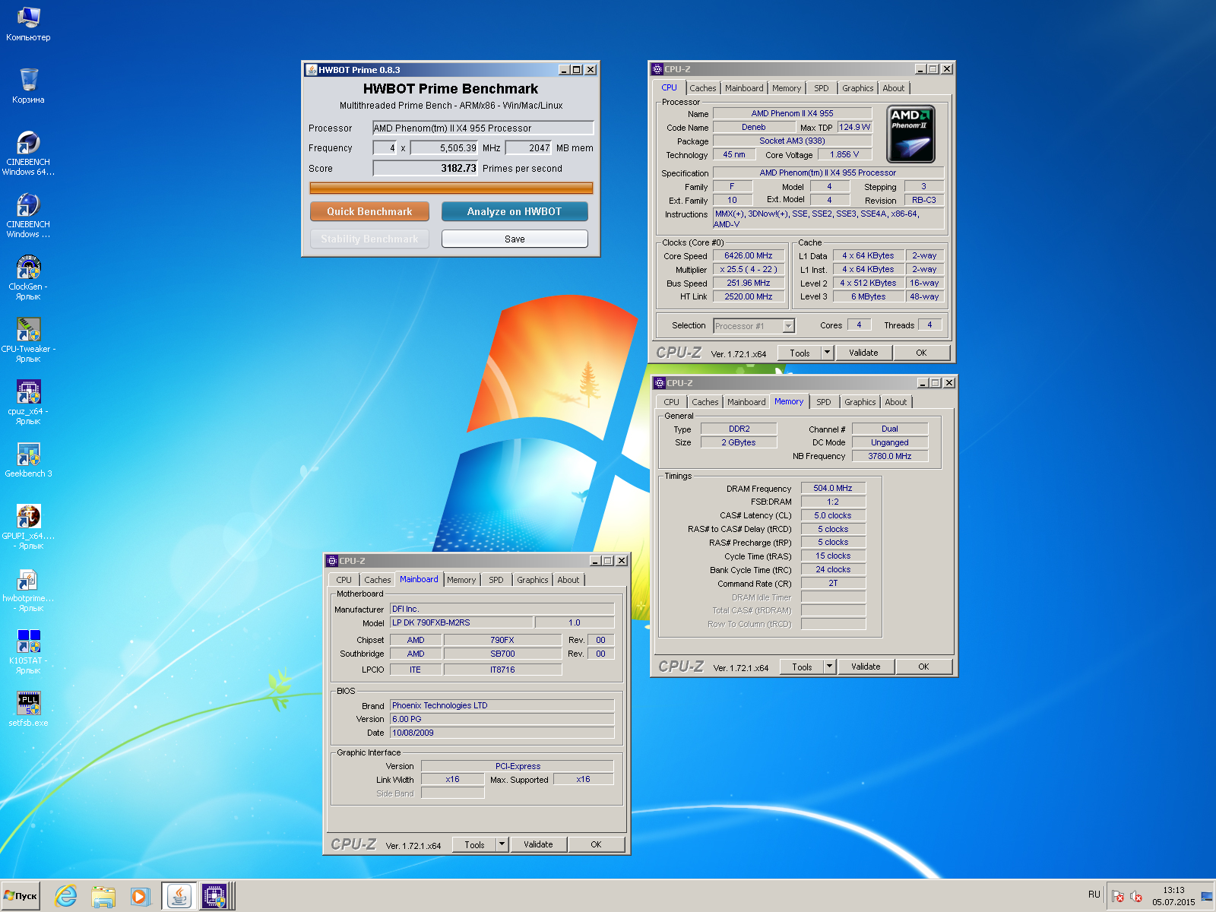Click the NB Frequency value 3780.0 MHz

(x=890, y=456)
